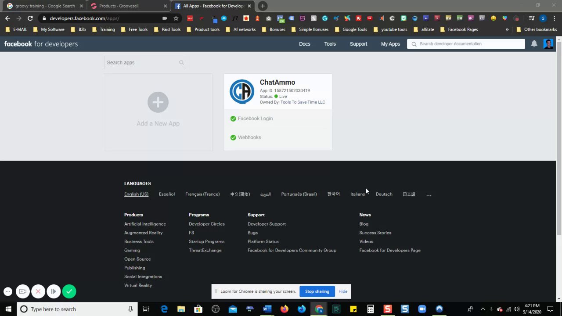Adjust volume via the speaker tray icon

point(516,309)
